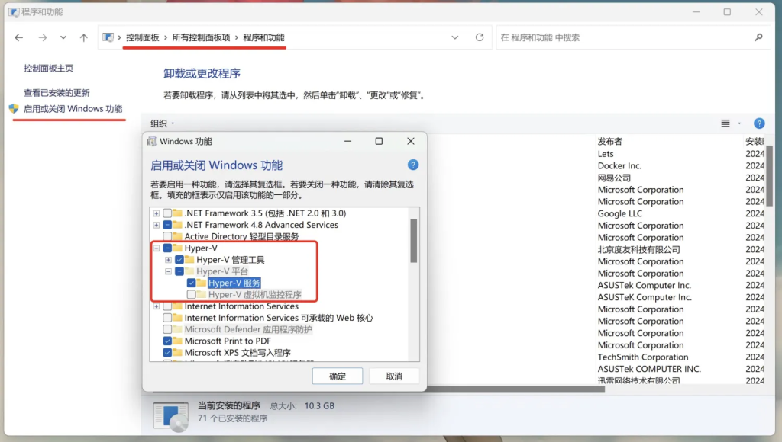Collapse the Hyper-V 平台 node

coord(168,271)
